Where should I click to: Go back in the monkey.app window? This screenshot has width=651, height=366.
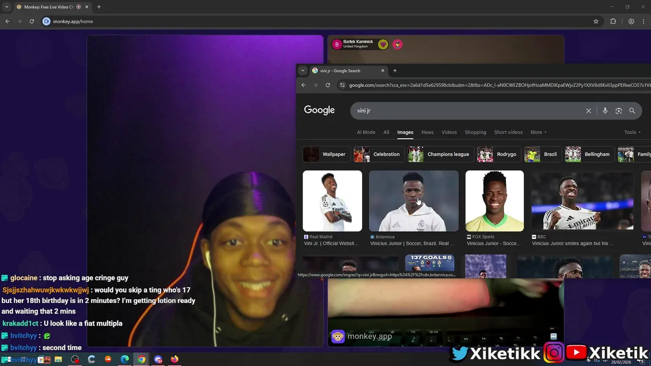point(7,21)
